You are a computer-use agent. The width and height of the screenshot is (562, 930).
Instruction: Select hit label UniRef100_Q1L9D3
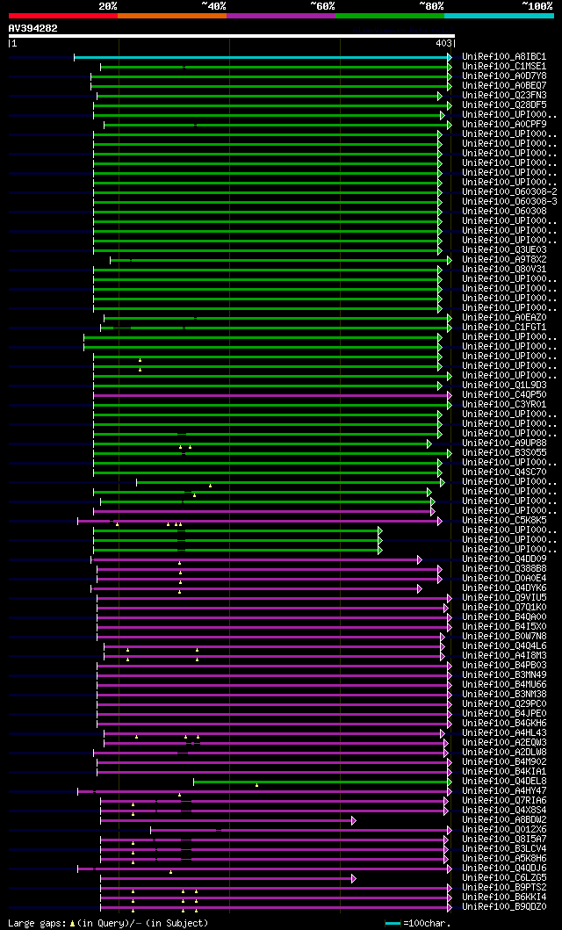point(505,386)
